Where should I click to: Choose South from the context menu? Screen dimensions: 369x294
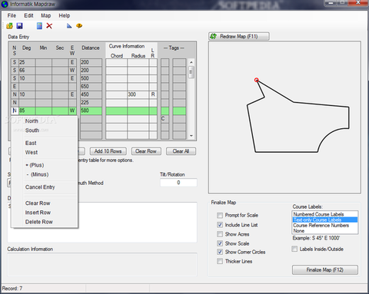[x=32, y=130]
